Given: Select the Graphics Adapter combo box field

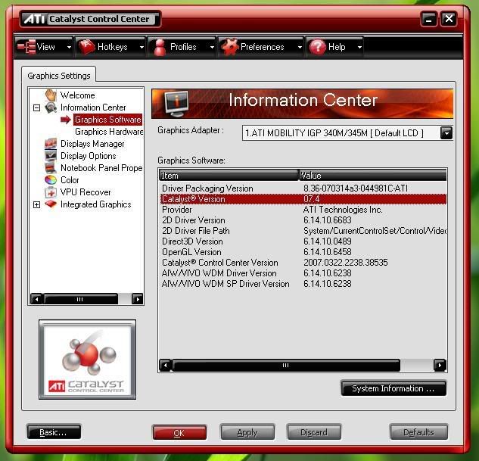Looking at the screenshot, I should pyautogui.click(x=347, y=133).
